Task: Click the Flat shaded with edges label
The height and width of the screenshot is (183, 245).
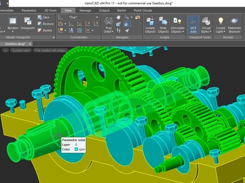Action: (x=50, y=50)
